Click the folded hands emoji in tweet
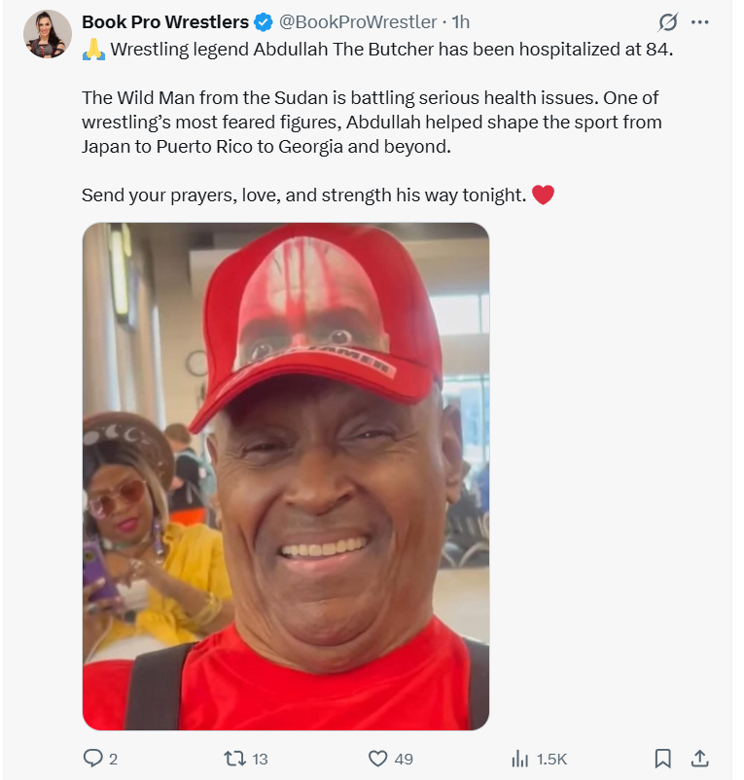The height and width of the screenshot is (780, 744). click(93, 50)
